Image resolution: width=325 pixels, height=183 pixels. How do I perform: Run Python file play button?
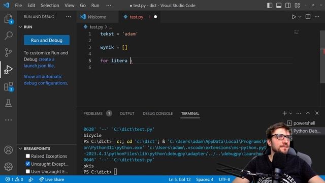294,17
